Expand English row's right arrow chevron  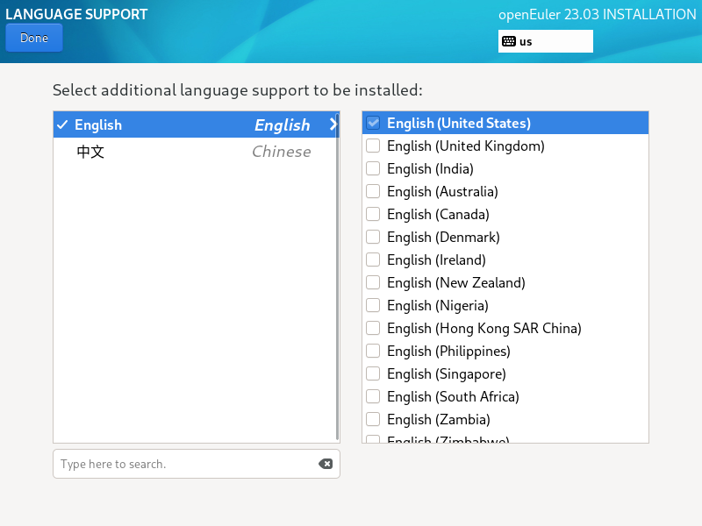(333, 124)
